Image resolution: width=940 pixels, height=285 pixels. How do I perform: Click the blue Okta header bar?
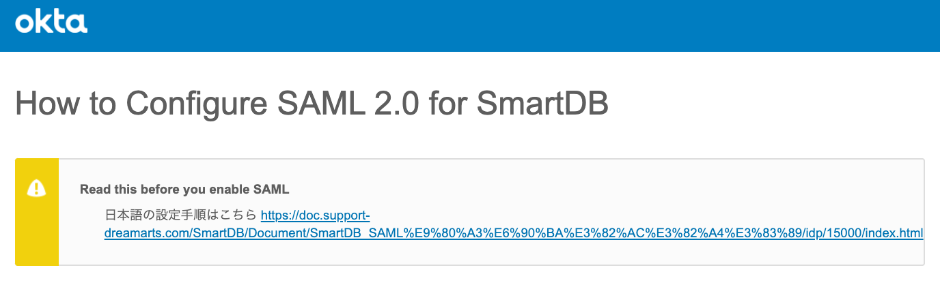478,25
